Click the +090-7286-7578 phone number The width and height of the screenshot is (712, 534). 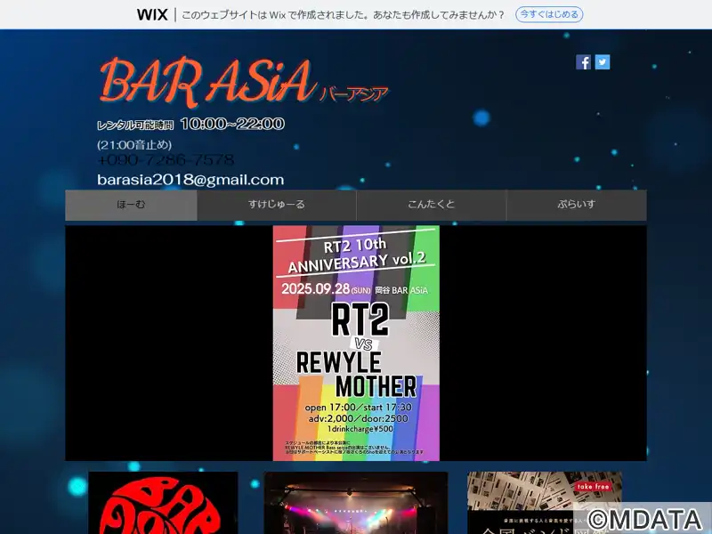pyautogui.click(x=166, y=160)
